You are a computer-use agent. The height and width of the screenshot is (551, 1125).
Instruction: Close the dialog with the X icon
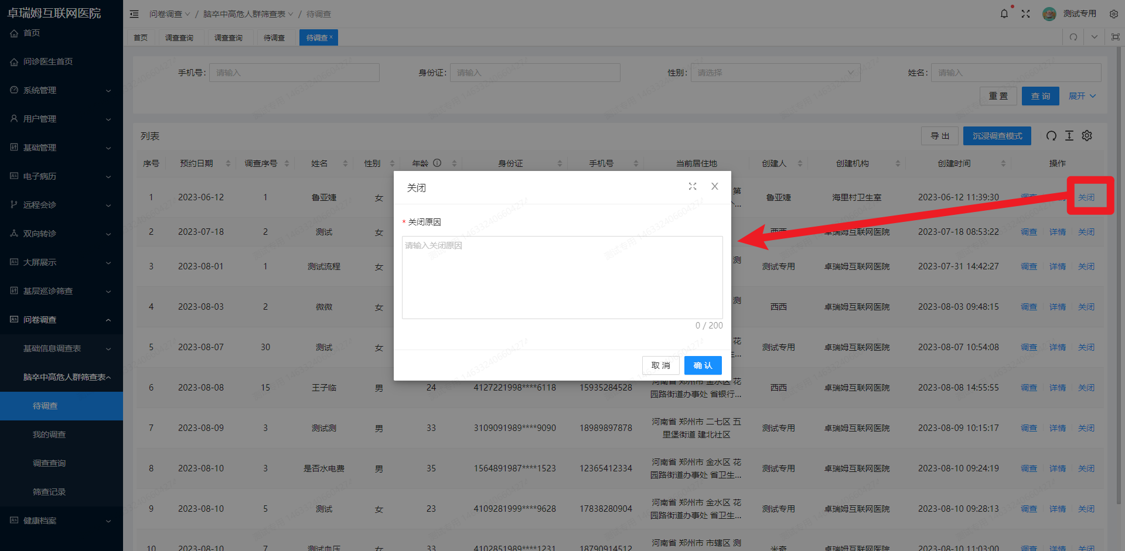point(715,186)
